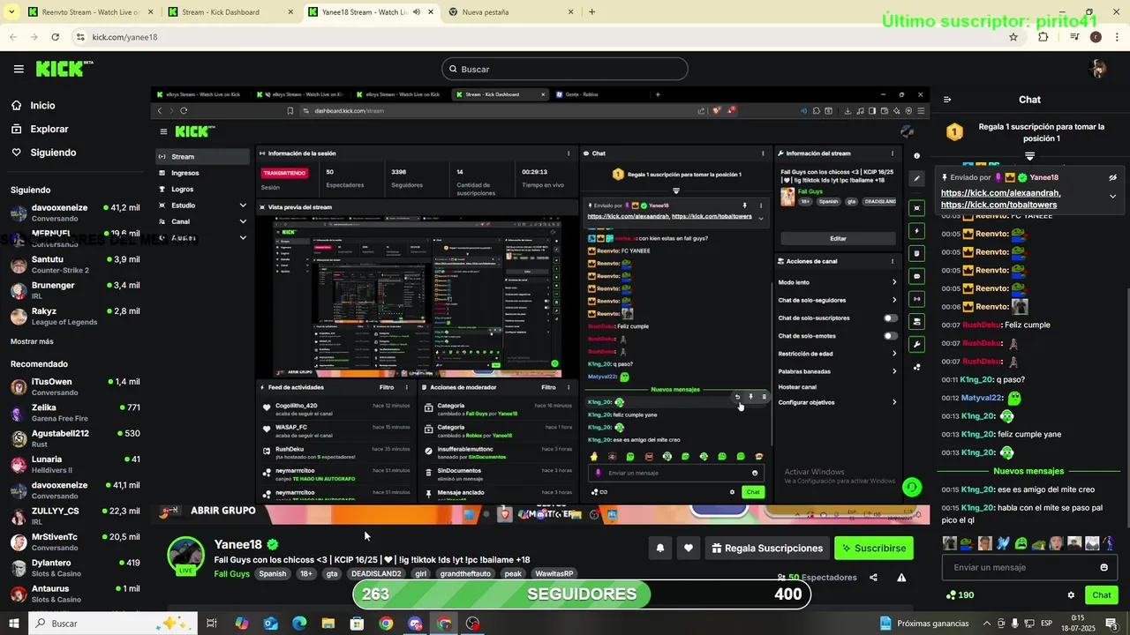Open chat settings gear icon

tap(1071, 595)
